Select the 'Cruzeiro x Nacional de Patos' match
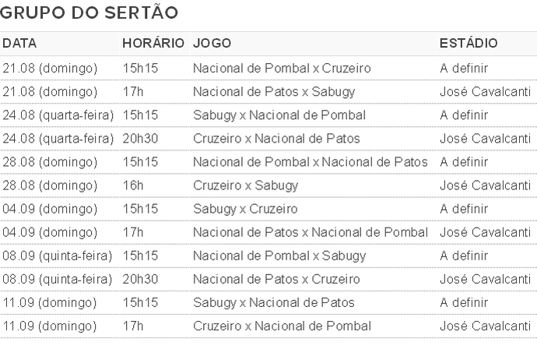This screenshot has height=360, width=537. 276,139
